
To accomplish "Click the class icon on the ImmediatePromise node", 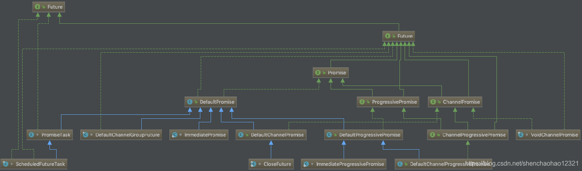I will tap(175, 135).
